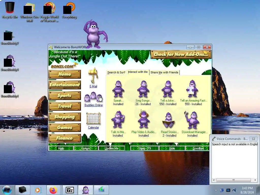This screenshot has width=260, height=195.
Task: Click the E-Mail bamboo mailbox icon
Action: (93, 75)
